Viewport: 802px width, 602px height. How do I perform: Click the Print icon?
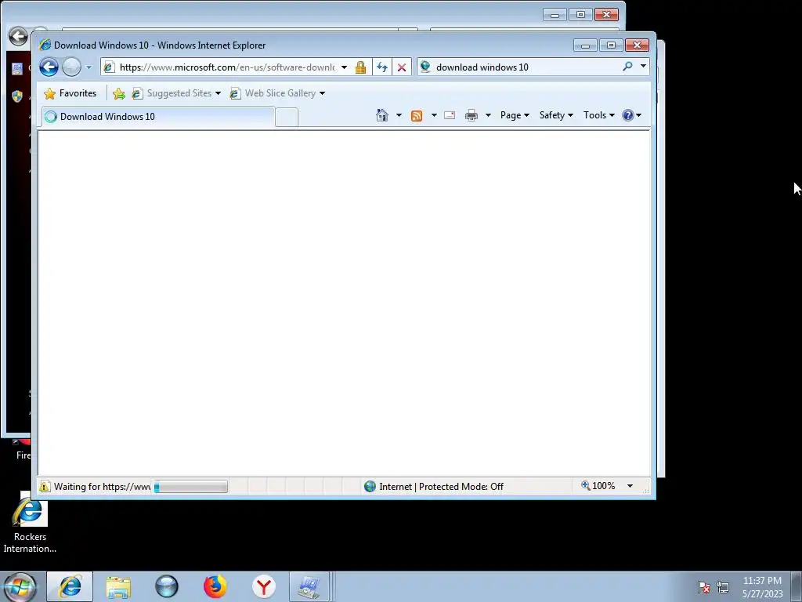click(x=471, y=115)
